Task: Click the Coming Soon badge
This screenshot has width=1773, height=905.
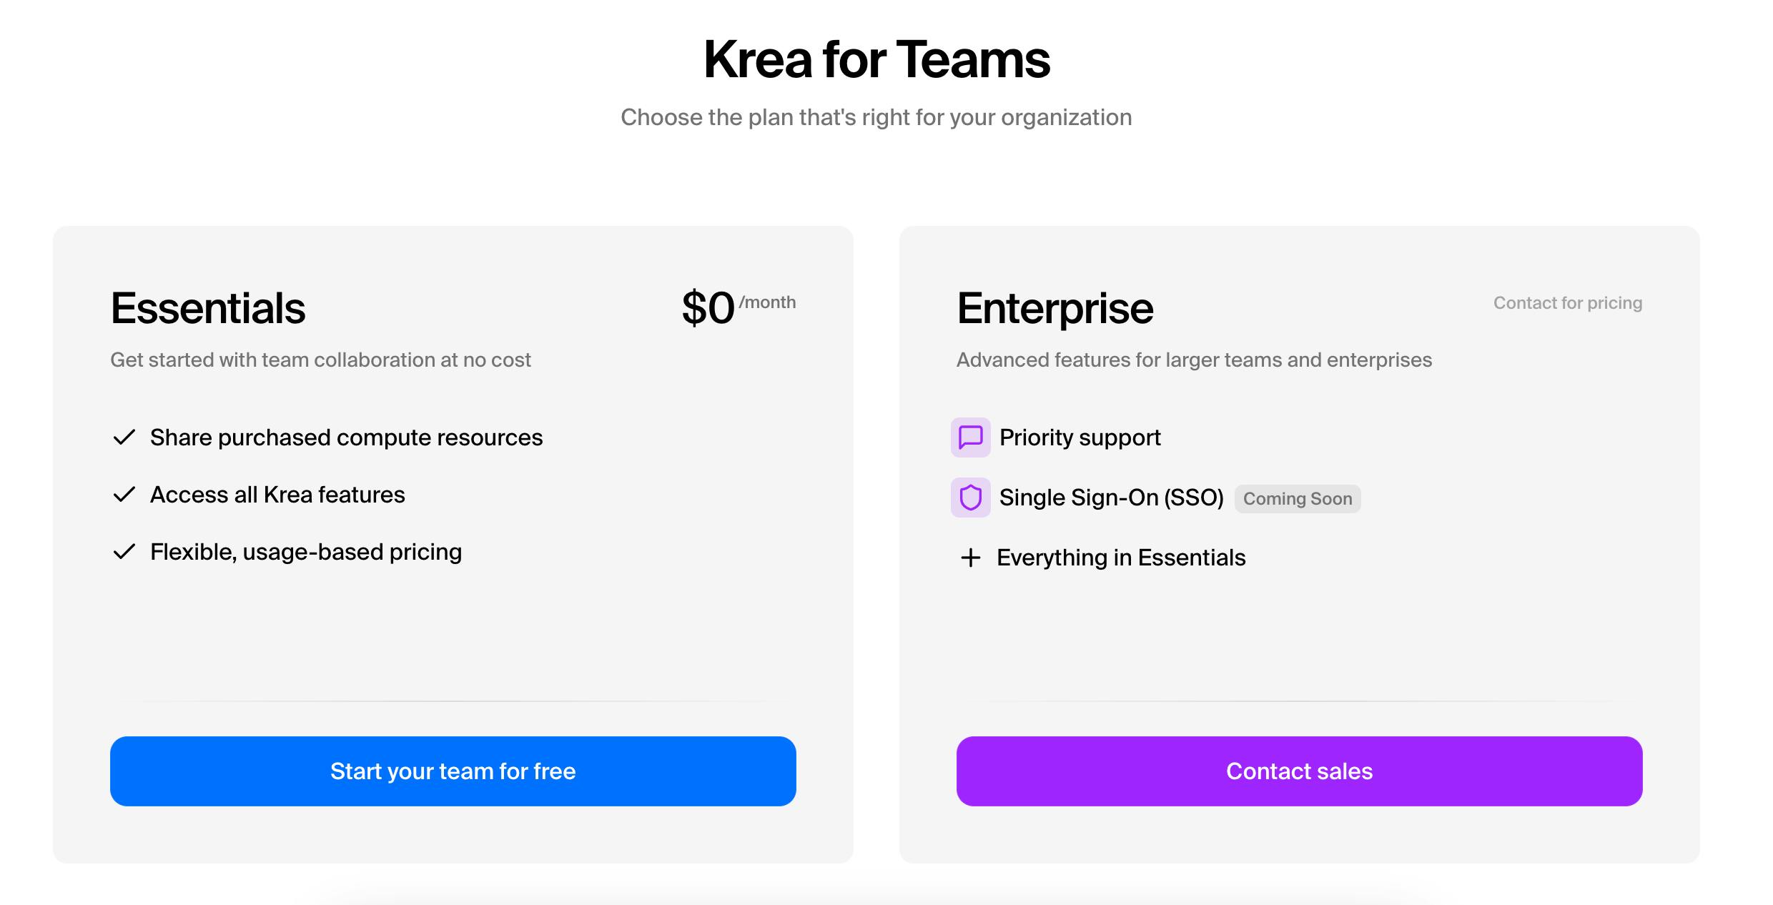Action: [1297, 499]
